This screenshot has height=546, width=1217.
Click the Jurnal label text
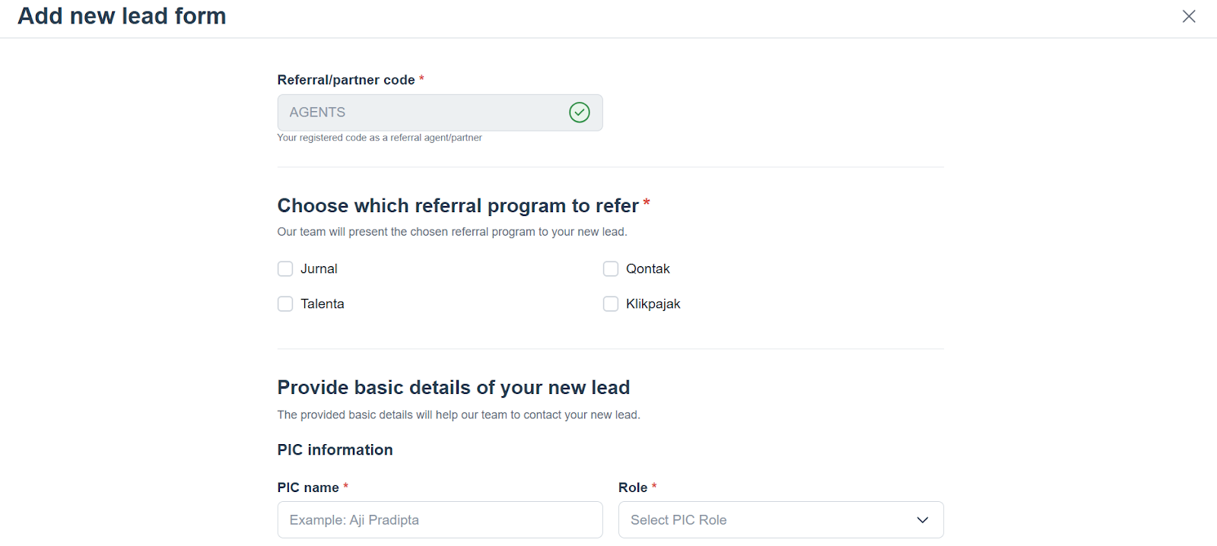click(319, 269)
